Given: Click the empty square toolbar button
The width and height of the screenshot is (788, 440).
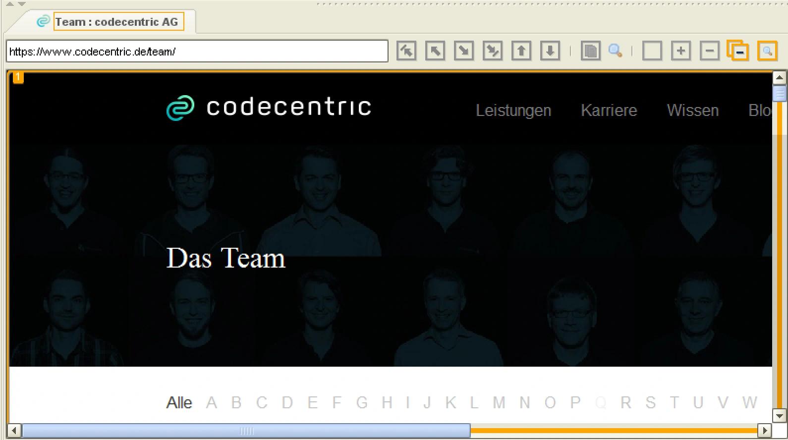Looking at the screenshot, I should pyautogui.click(x=652, y=51).
